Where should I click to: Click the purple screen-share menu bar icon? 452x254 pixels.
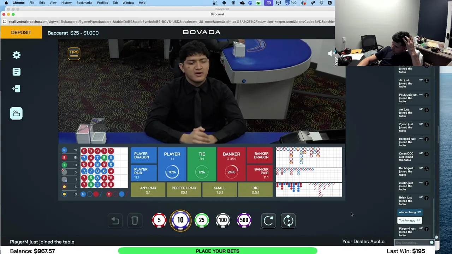(269, 3)
